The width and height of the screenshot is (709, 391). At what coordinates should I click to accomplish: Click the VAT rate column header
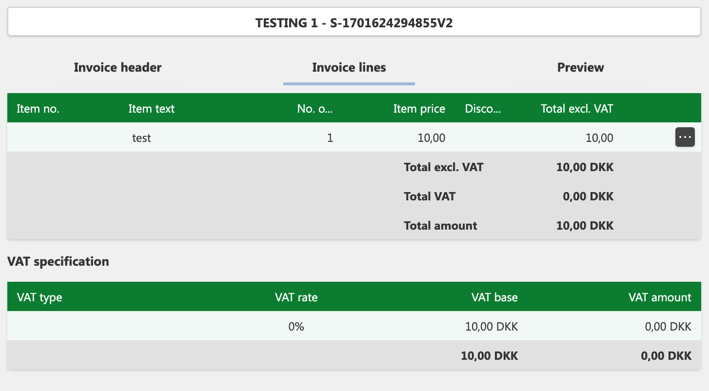click(x=296, y=297)
